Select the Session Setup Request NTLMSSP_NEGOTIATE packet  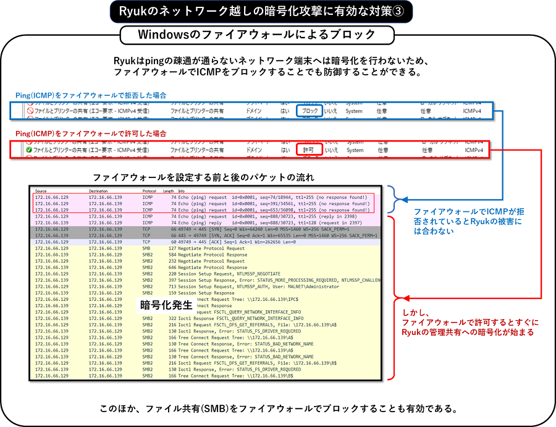[x=206, y=274]
